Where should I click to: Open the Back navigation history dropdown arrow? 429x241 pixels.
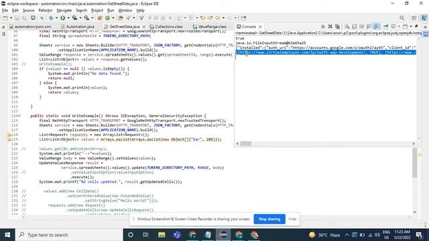pyautogui.click(x=223, y=18)
